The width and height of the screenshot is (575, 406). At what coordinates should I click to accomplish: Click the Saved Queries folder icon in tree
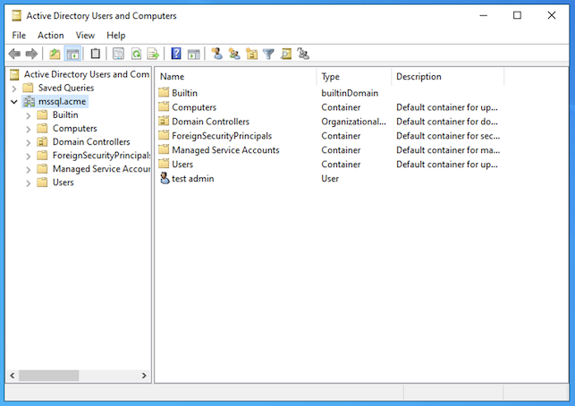click(28, 88)
